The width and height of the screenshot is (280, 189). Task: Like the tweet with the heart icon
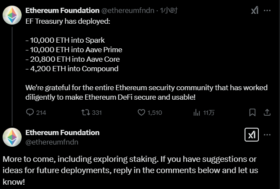pyautogui.click(x=141, y=113)
